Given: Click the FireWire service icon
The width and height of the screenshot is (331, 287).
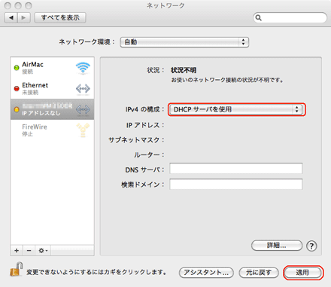Looking at the screenshot, I should click(x=83, y=130).
